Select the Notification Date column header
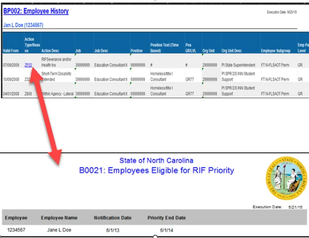Screen dimensions: 309x238 pos(113,218)
